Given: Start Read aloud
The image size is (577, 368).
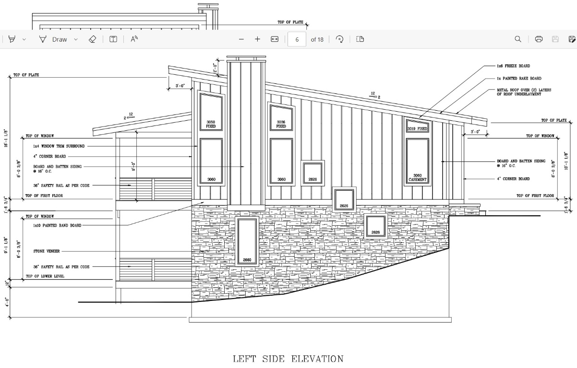Looking at the screenshot, I should (x=134, y=39).
